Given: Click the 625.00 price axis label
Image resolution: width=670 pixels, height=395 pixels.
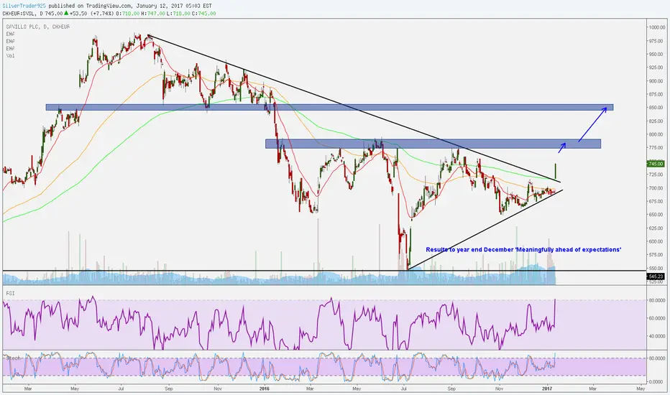Looking at the screenshot, I should coord(656,228).
